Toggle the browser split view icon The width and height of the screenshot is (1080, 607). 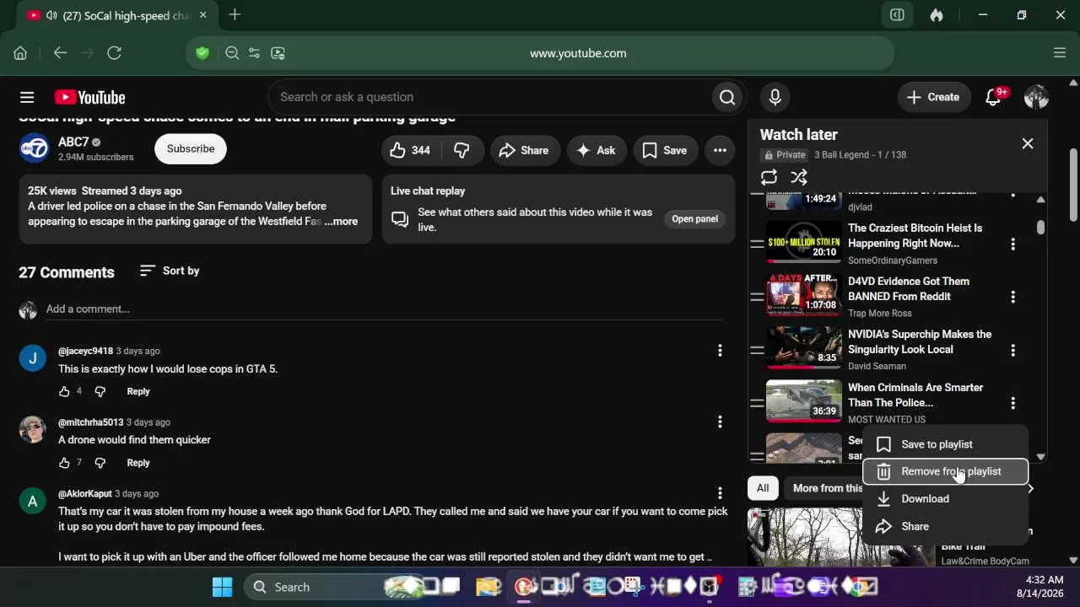897,15
